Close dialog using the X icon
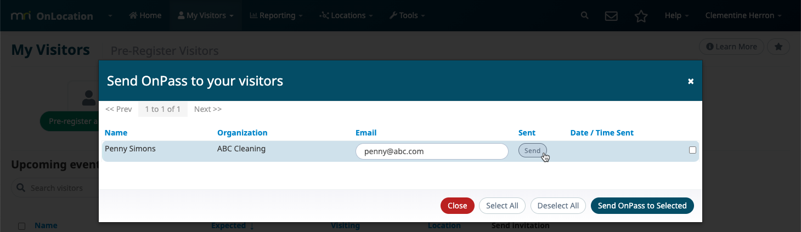Screen dimensions: 801x232 (x=691, y=81)
